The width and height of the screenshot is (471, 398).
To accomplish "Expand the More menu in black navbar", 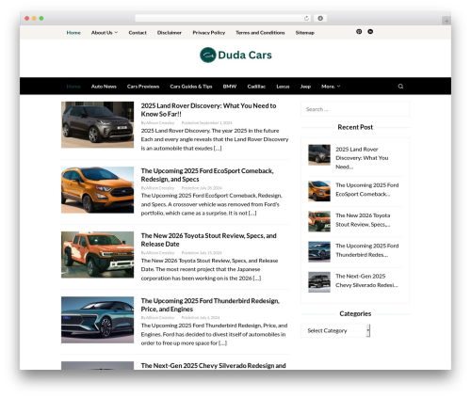I will (331, 87).
